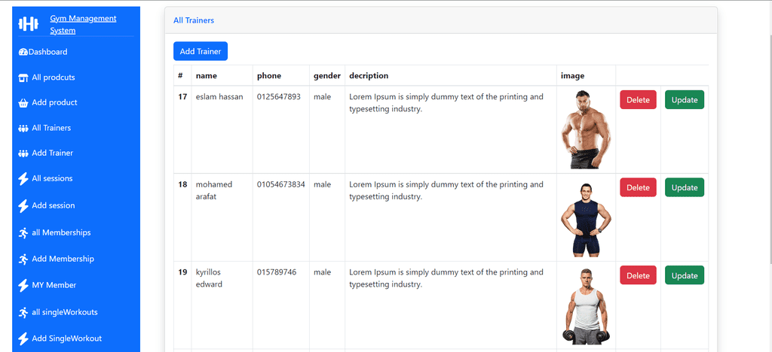Click the store icon beside All prodcuts
The height and width of the screenshot is (352, 772).
point(23,77)
